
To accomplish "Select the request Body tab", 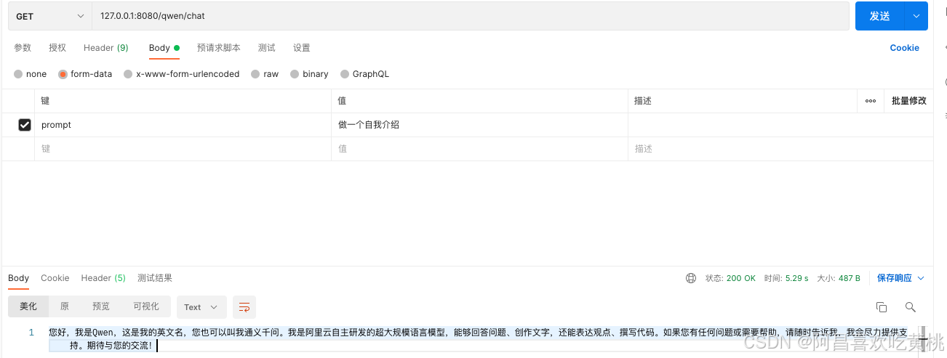I will 164,48.
